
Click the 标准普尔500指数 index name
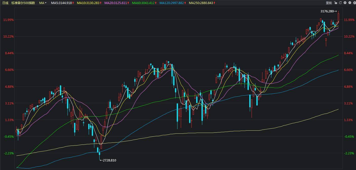click(x=23, y=3)
